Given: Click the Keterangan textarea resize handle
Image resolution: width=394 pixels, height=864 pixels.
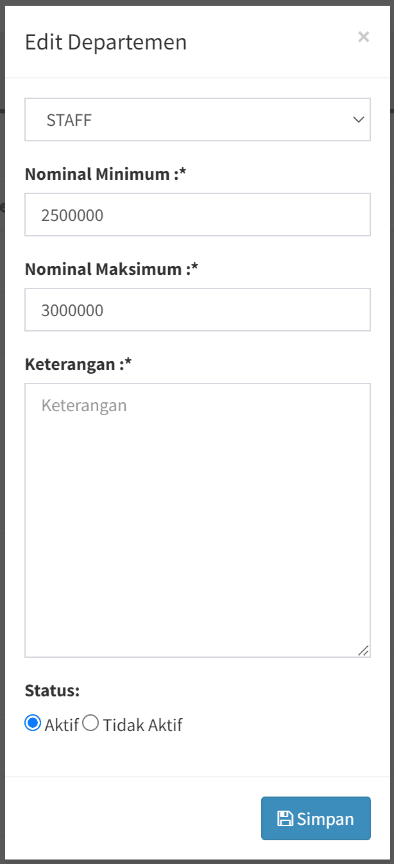Looking at the screenshot, I should point(363,651).
